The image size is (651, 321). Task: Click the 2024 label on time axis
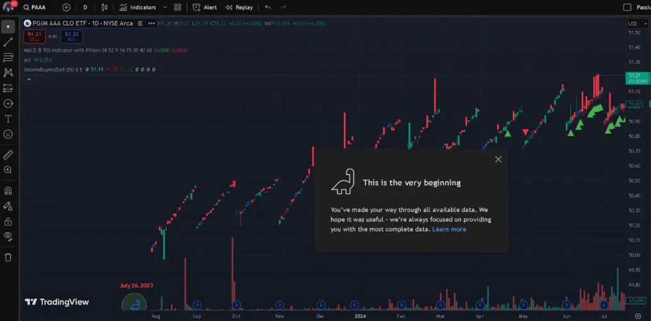360,316
